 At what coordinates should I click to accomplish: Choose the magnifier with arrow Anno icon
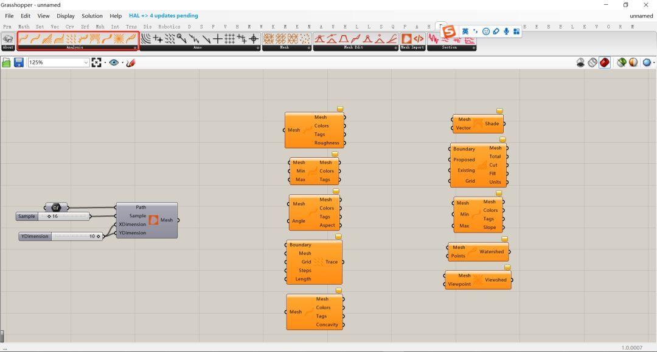tap(181, 39)
